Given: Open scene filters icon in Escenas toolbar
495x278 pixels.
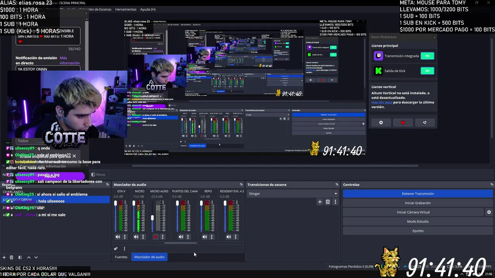Looking at the screenshot, I should (x=20, y=257).
